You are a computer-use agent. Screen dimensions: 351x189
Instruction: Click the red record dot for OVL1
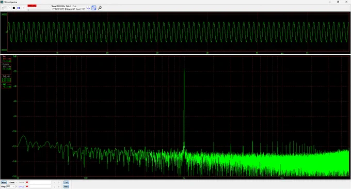[27, 182]
